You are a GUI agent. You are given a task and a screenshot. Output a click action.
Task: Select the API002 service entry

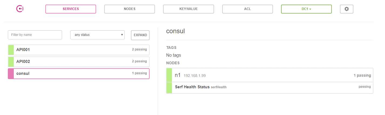click(x=79, y=62)
